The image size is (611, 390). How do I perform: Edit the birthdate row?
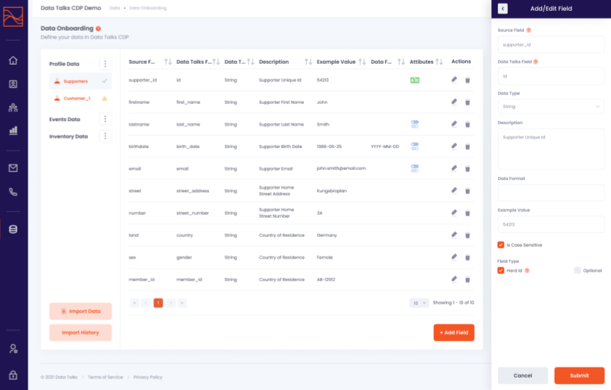pos(454,147)
